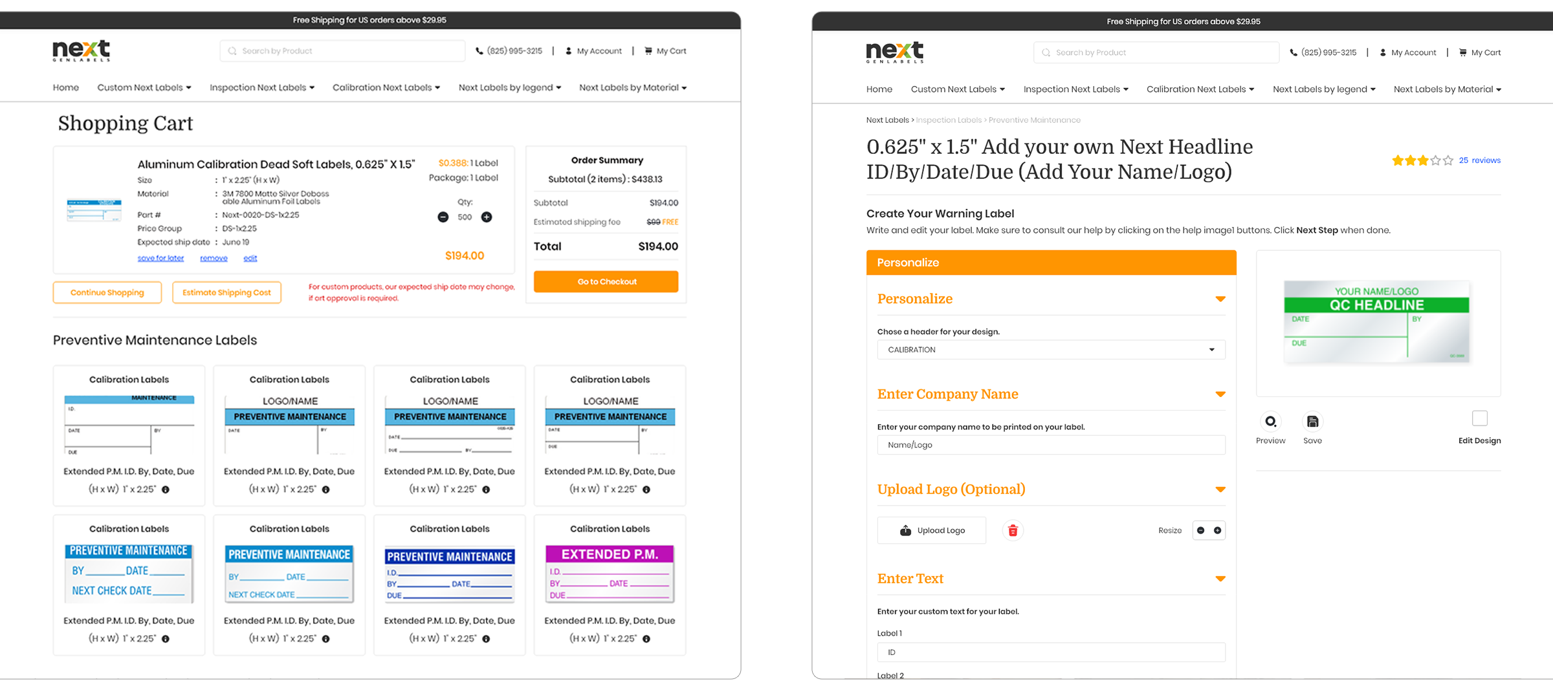Select the magenta EXTENDED P.M. label thumbnail
Viewport: 1553px width, 690px height.
click(x=610, y=574)
